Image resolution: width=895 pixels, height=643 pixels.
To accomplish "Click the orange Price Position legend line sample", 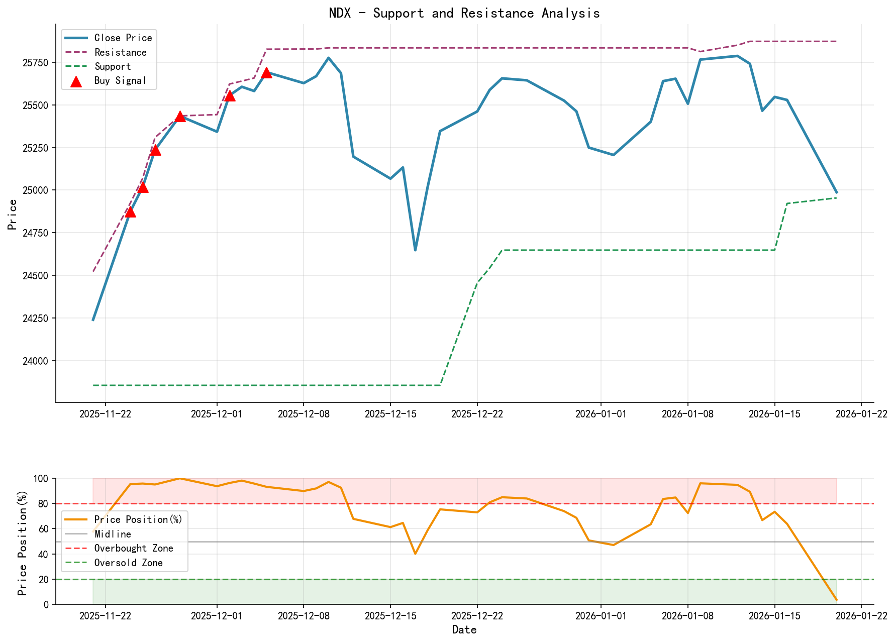I will (76, 520).
